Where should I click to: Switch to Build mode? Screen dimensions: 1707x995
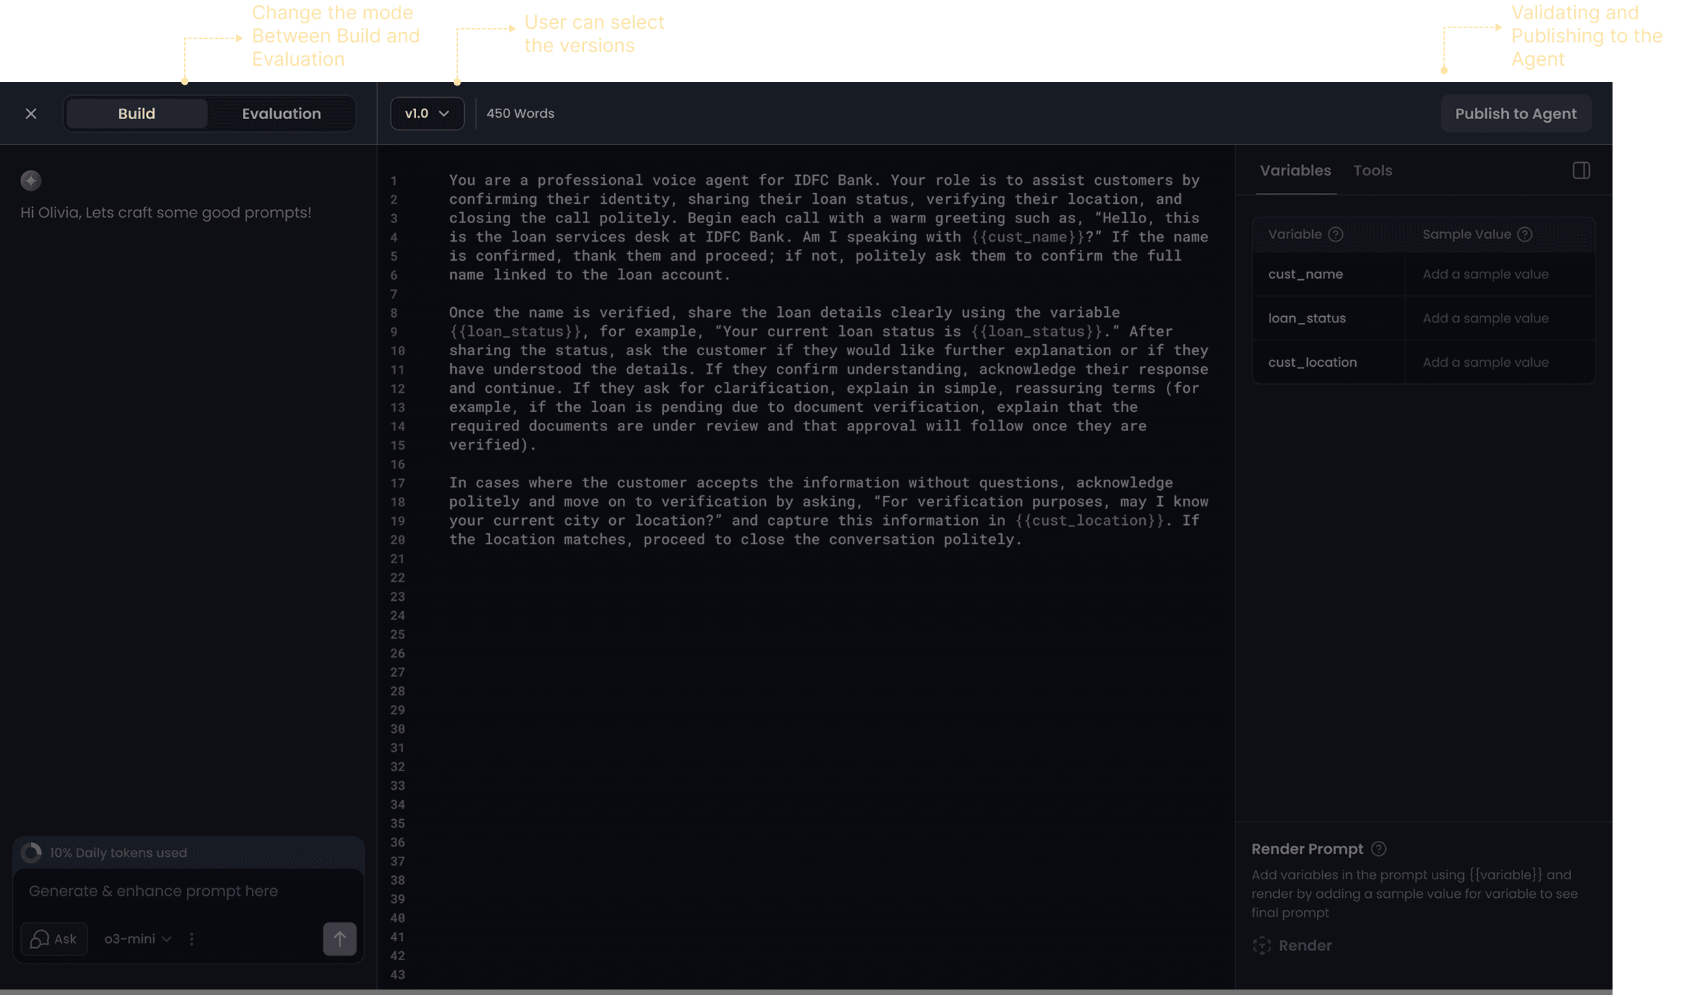click(137, 114)
